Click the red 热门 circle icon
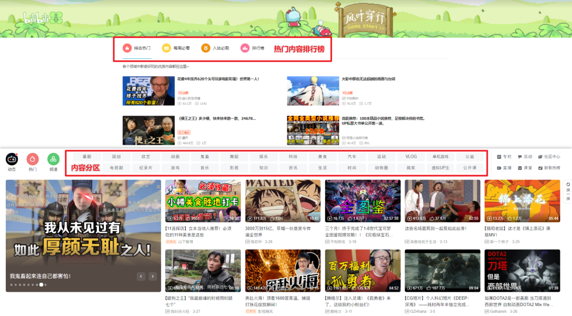 pos(33,159)
